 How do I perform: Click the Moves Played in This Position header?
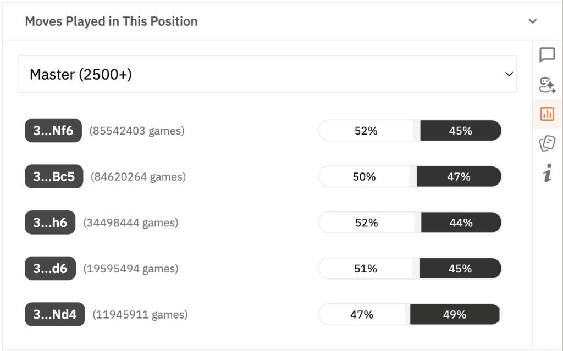click(x=111, y=21)
